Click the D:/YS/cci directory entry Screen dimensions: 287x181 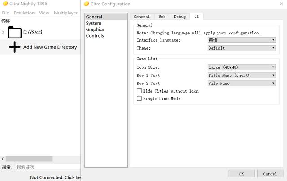(33, 32)
